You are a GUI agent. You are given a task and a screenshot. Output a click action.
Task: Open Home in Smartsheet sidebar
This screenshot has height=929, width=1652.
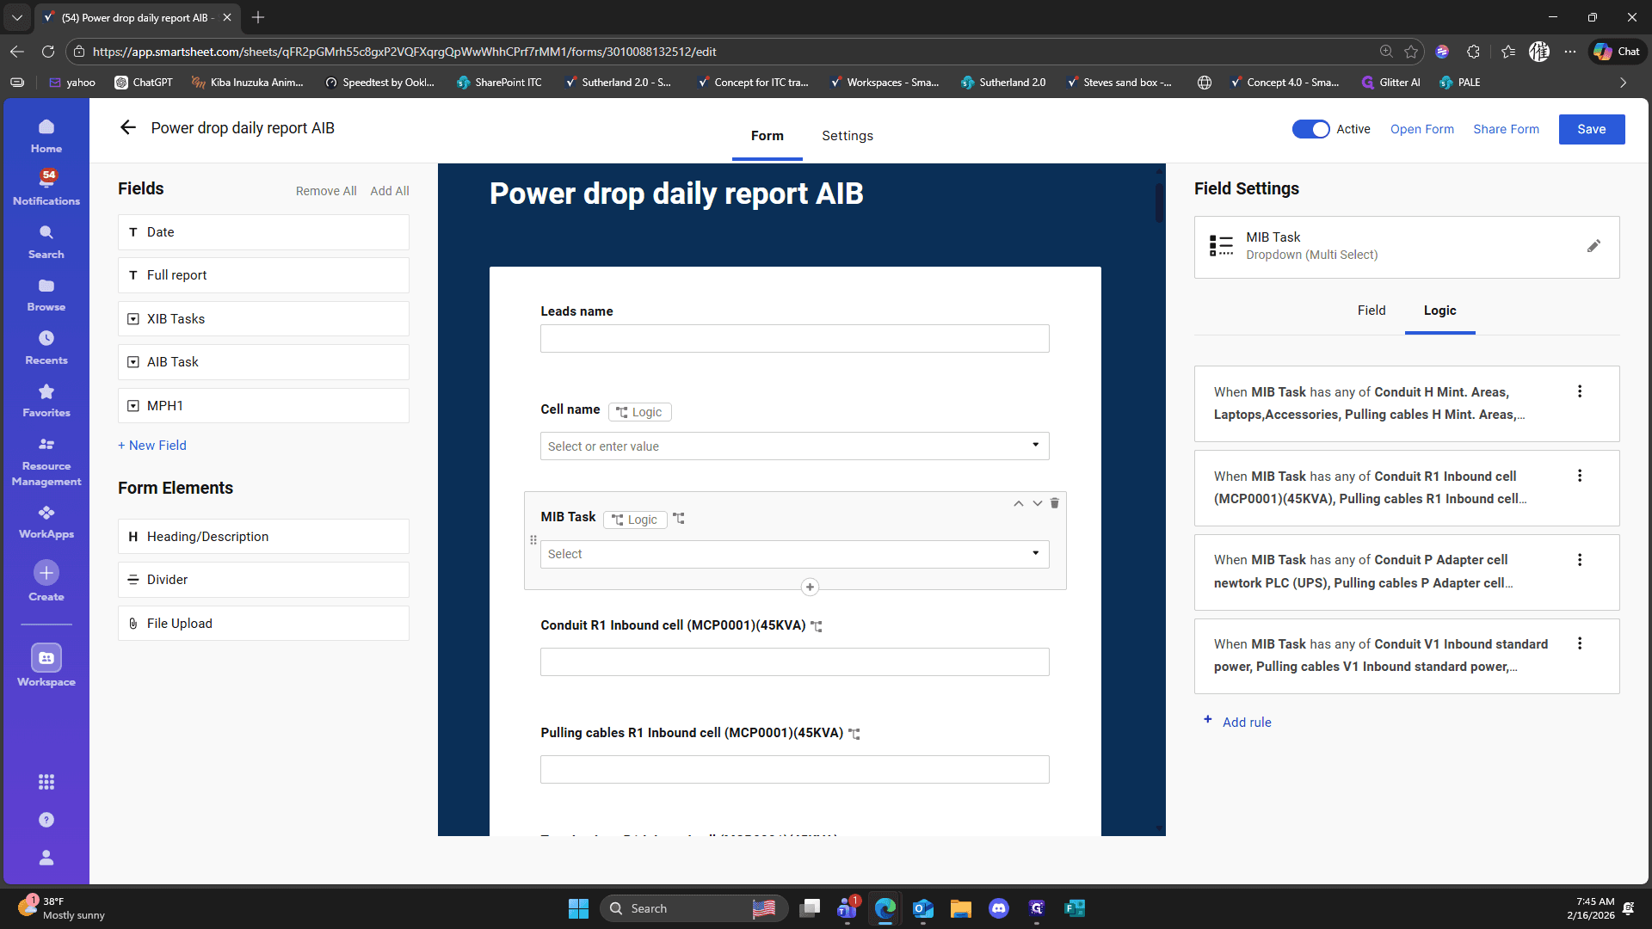(46, 136)
